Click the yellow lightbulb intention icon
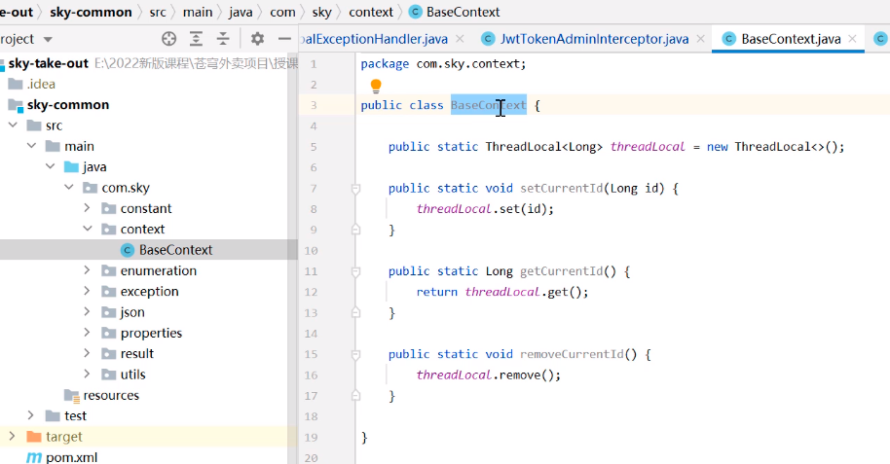The height and width of the screenshot is (464, 890). [376, 86]
